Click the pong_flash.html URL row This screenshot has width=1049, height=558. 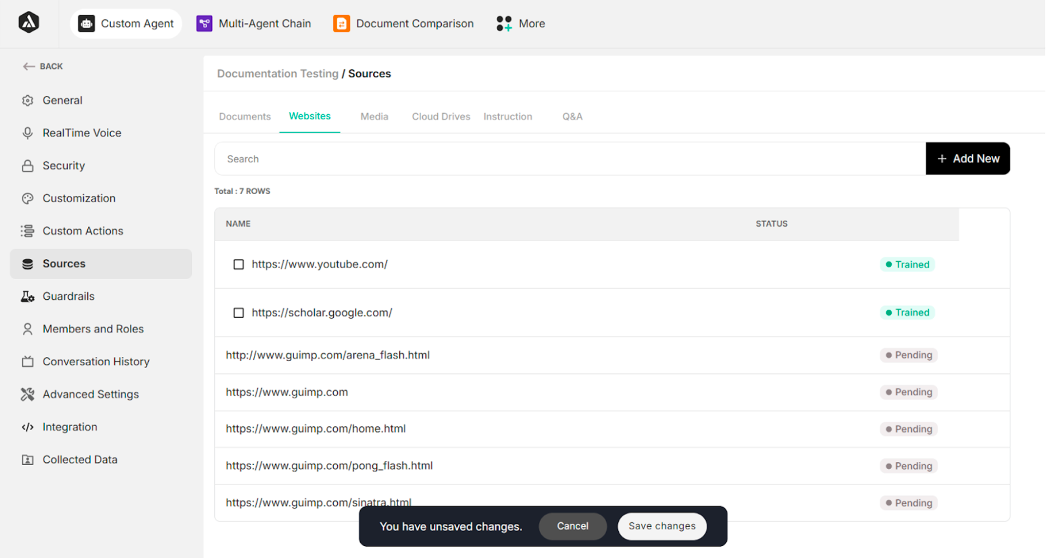click(612, 466)
